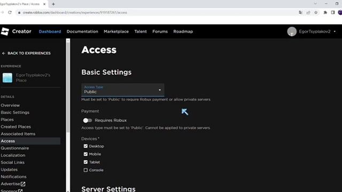
Task: Open Associated Items in the sidebar
Action: click(18, 134)
